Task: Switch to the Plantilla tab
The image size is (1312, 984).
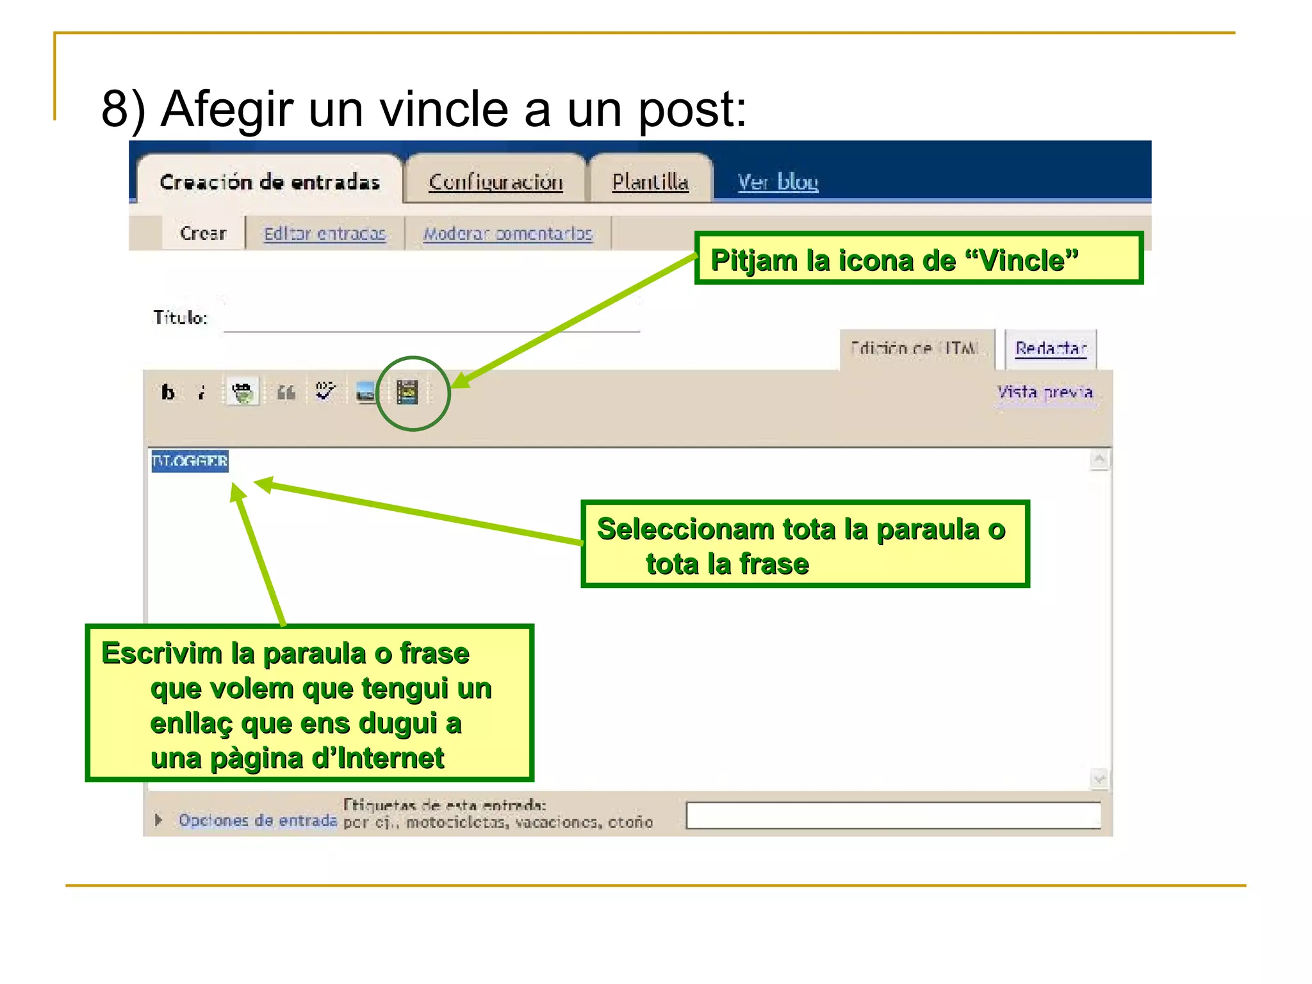Action: 650,181
